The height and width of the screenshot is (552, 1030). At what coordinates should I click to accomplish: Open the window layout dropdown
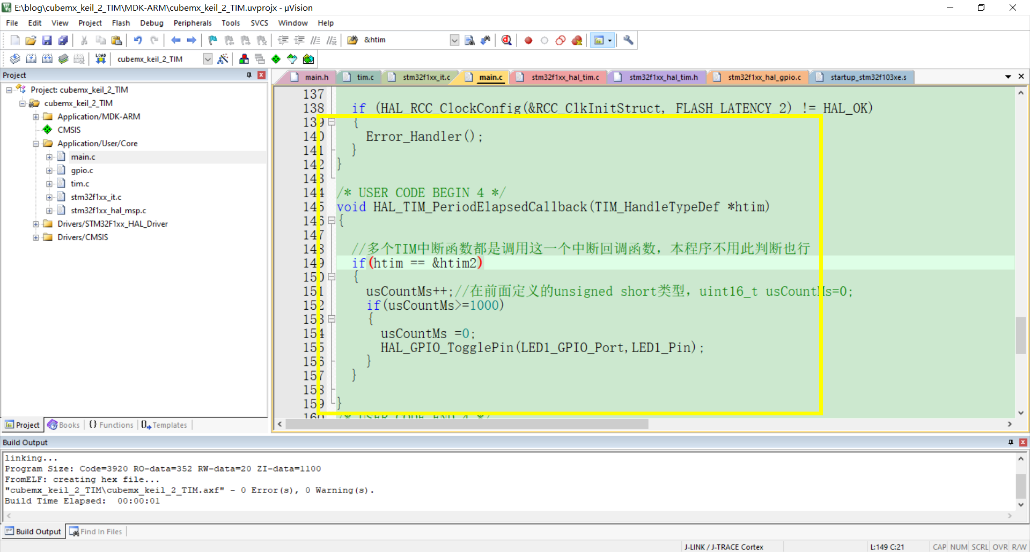pyautogui.click(x=610, y=40)
